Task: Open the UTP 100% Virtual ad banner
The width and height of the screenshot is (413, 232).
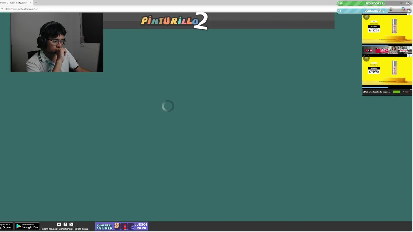Action: (x=387, y=50)
